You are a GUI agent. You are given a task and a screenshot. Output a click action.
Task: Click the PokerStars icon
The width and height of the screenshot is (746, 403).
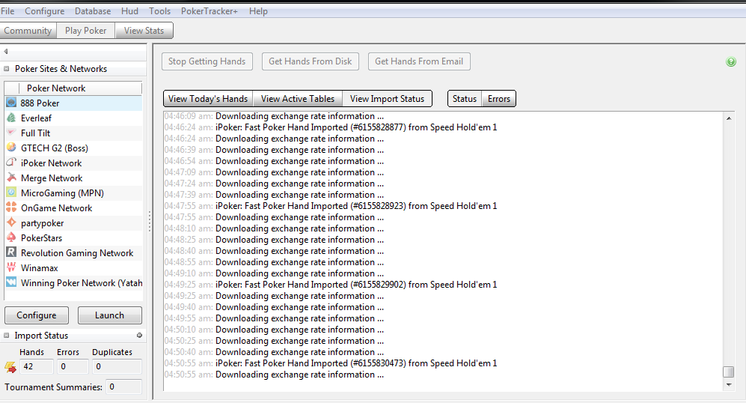pyautogui.click(x=11, y=237)
